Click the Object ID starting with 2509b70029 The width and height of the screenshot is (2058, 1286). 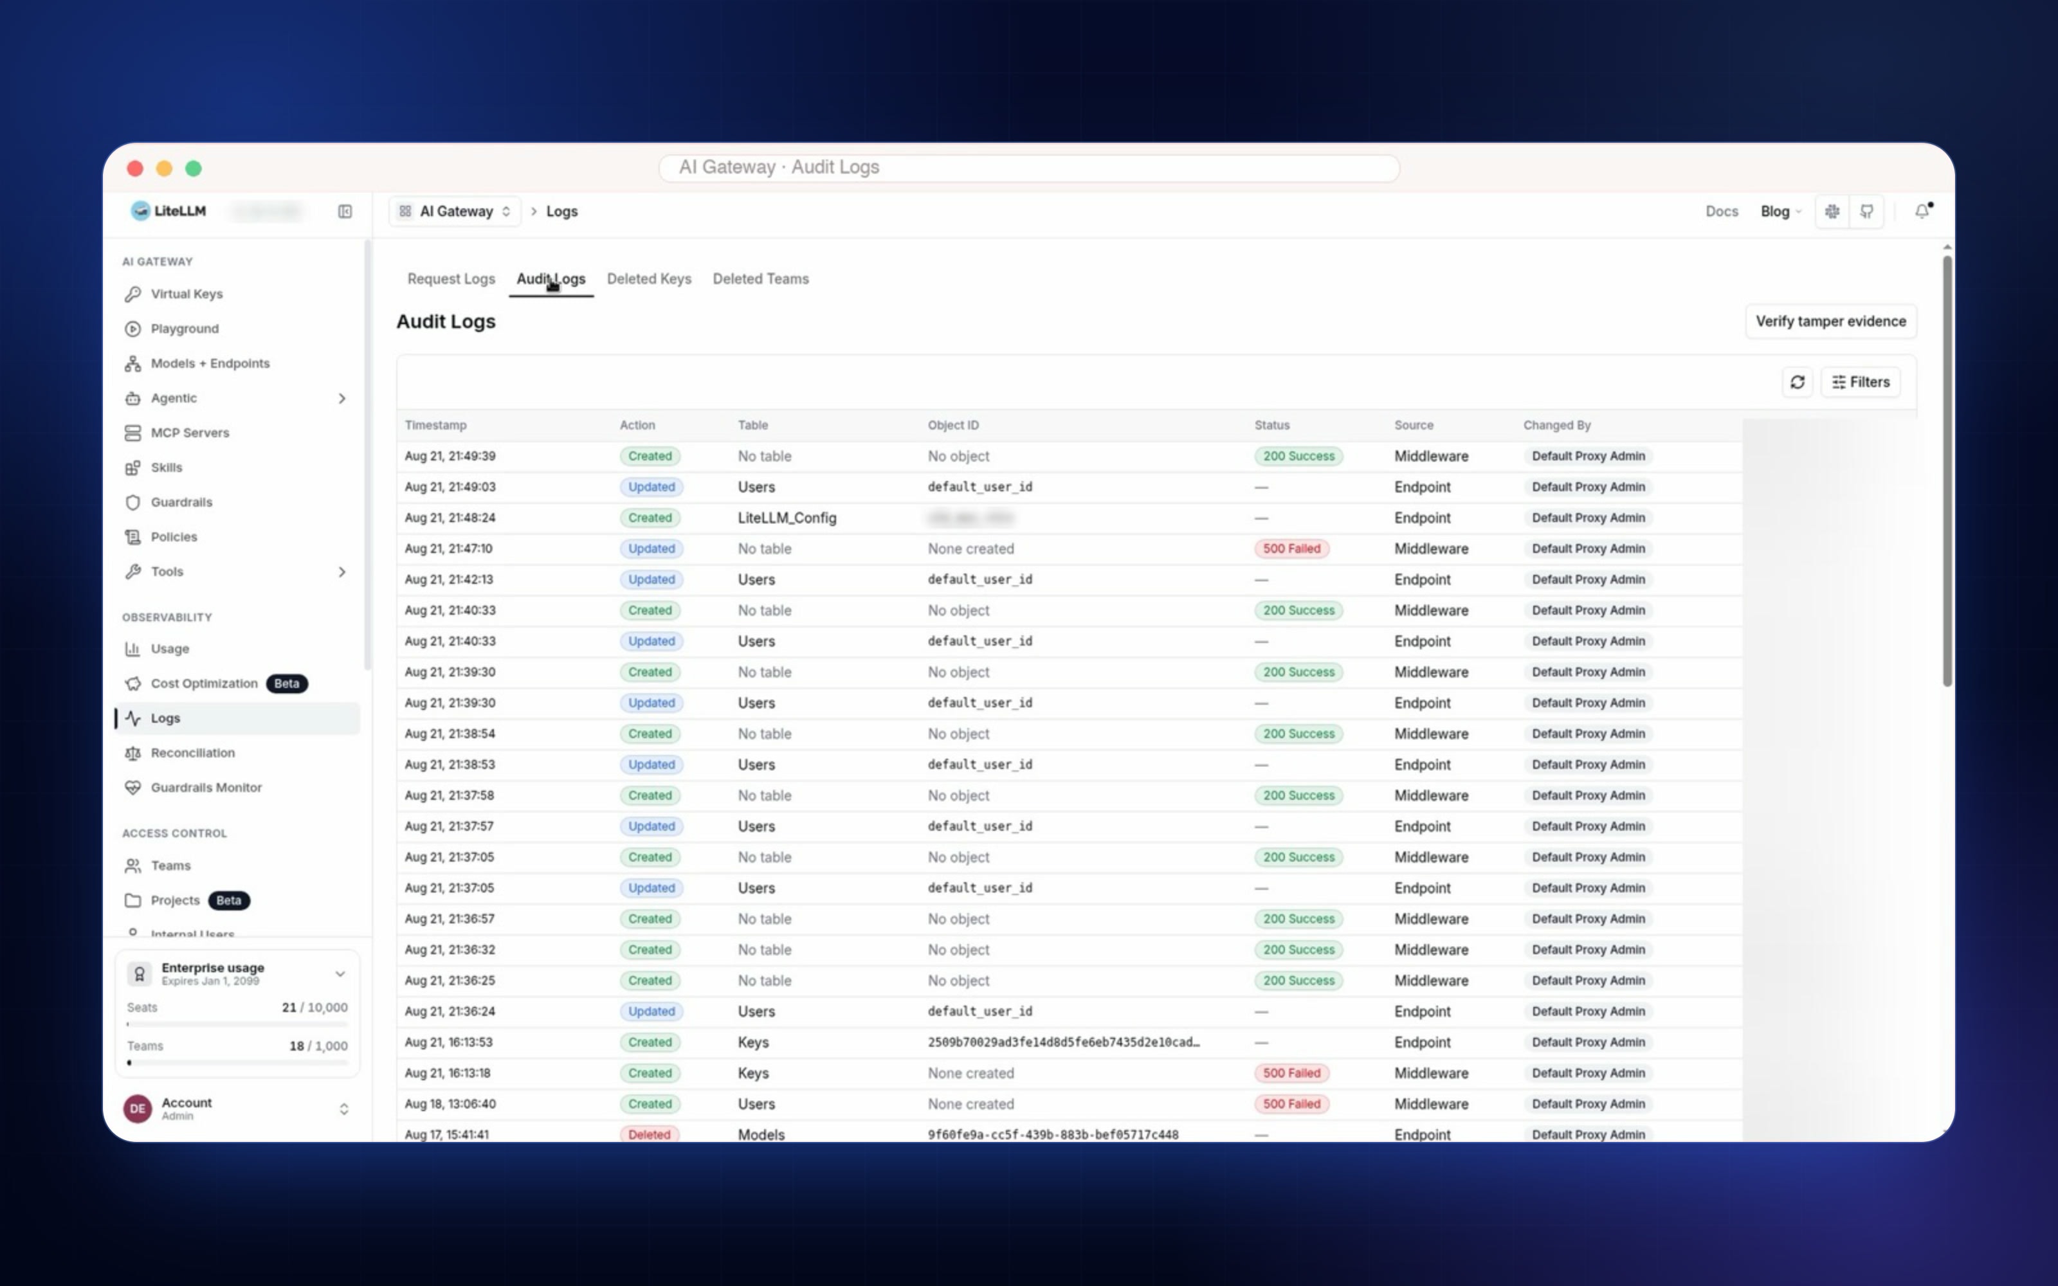tap(1063, 1043)
